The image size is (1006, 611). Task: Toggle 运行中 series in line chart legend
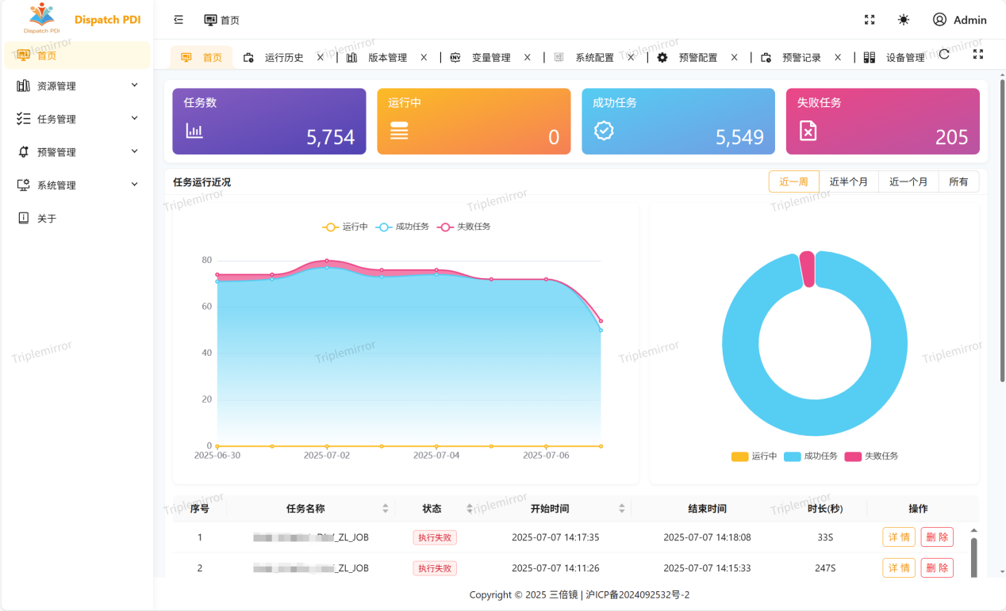[345, 227]
